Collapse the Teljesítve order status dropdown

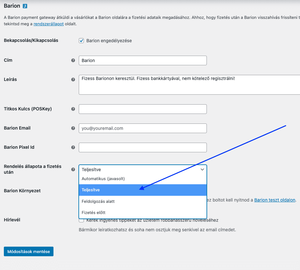coord(143,170)
